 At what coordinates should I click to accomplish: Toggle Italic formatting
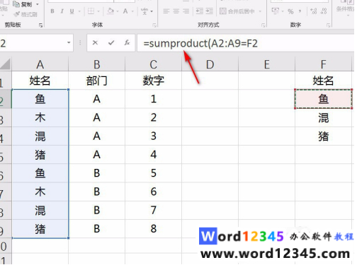(x=62, y=11)
